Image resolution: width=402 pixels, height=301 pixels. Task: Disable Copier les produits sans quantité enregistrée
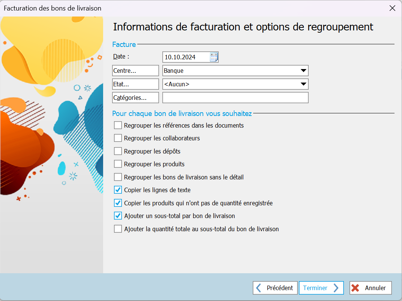point(118,203)
